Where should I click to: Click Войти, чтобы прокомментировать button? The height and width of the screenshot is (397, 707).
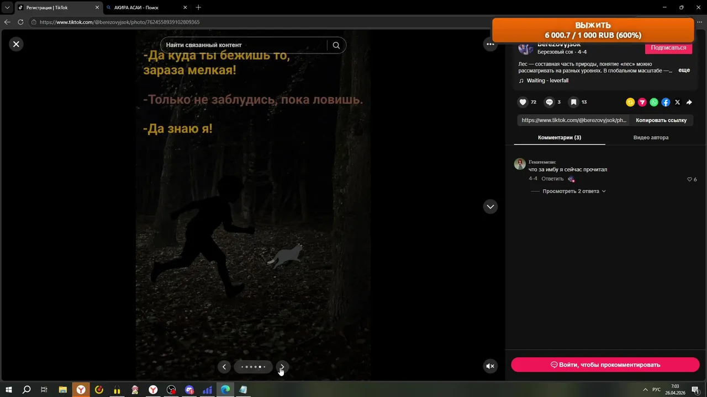click(x=605, y=364)
